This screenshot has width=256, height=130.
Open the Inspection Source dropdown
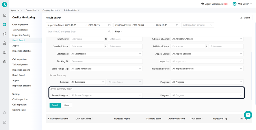[207, 69]
